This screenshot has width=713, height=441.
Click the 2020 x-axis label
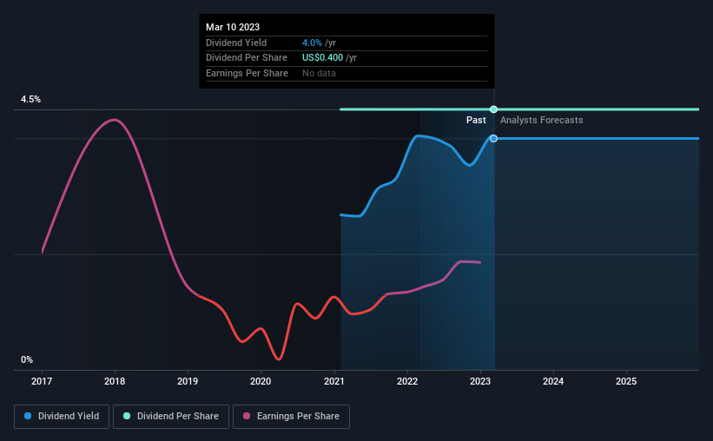(x=261, y=381)
